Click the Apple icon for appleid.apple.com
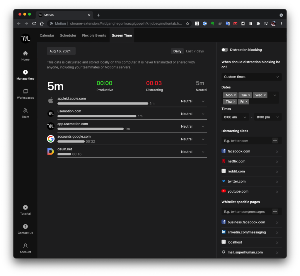This screenshot has width=300, height=276. (50, 100)
